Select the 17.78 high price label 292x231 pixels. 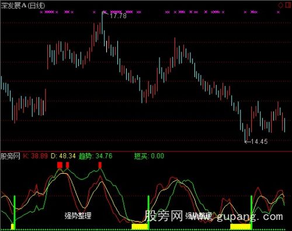click(118, 16)
